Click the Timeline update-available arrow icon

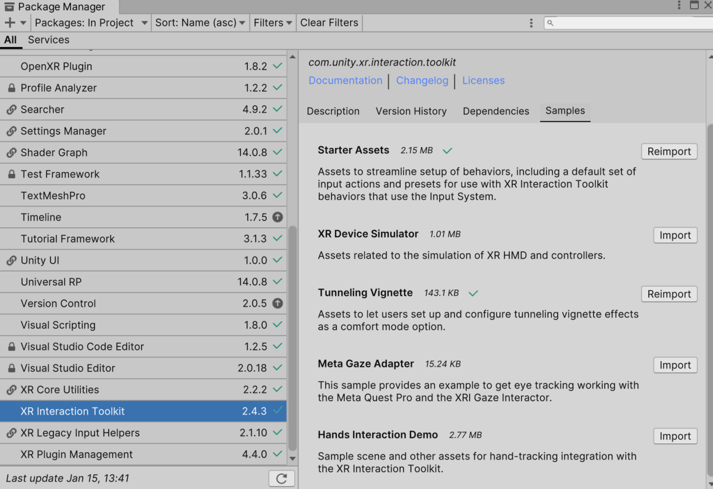click(x=277, y=217)
